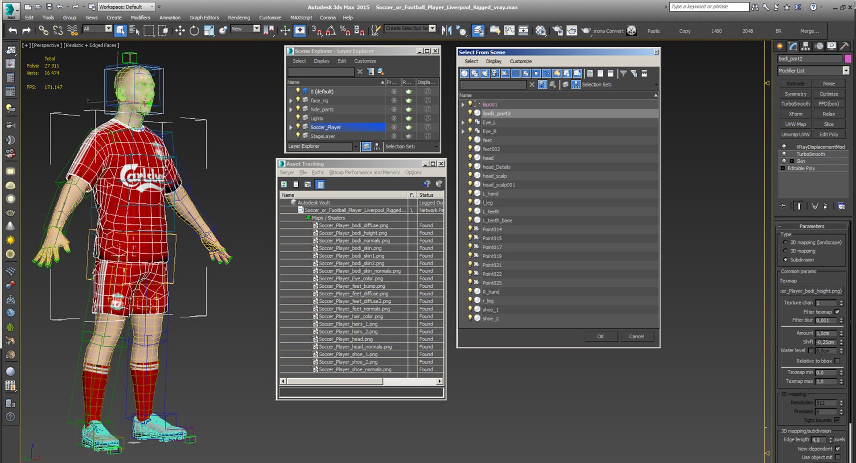Viewport: 856px width, 463px height.
Task: Open the Rendering menu
Action: pyautogui.click(x=239, y=17)
